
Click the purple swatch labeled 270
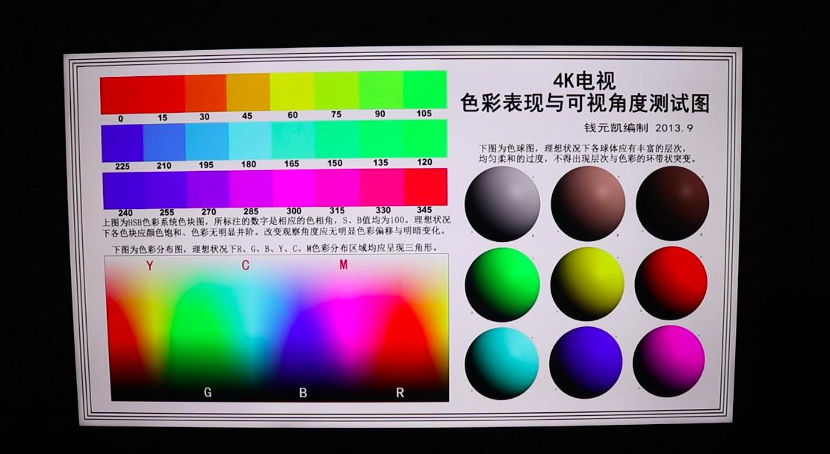208,185
